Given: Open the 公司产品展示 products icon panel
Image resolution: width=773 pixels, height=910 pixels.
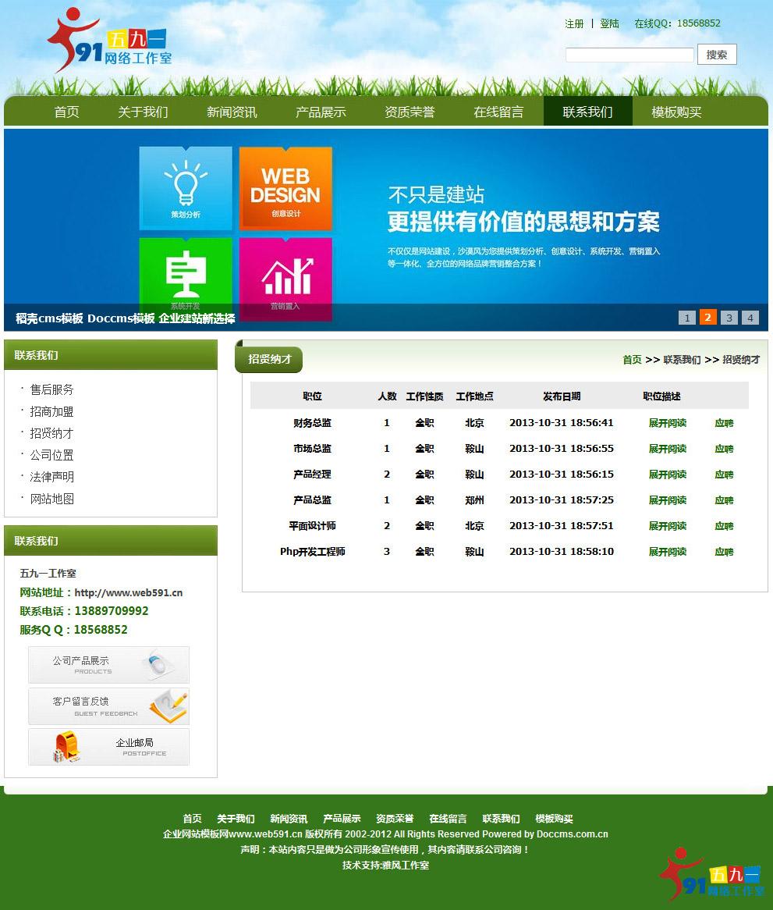Looking at the screenshot, I should coord(108,665).
